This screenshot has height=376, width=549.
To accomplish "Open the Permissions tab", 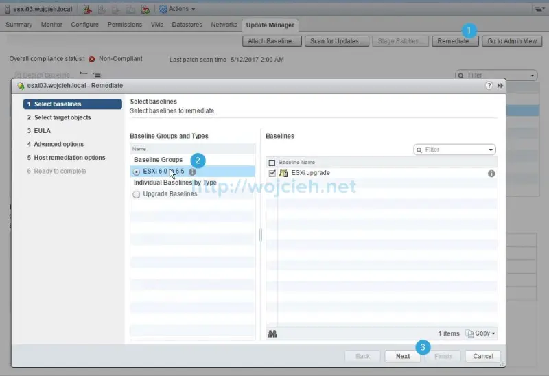I will tap(125, 25).
